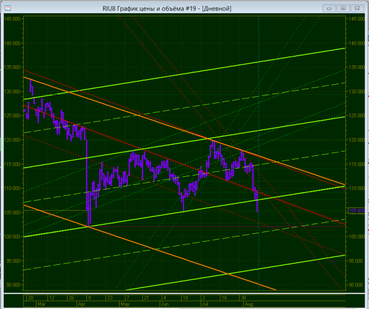The height and width of the screenshot is (309, 369).
Task: Click the 130 000 label on left price axis
Action: click(x=12, y=92)
